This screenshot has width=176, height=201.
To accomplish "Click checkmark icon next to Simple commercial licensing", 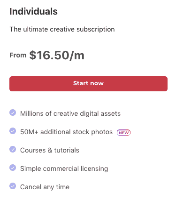I will pos(13,168).
